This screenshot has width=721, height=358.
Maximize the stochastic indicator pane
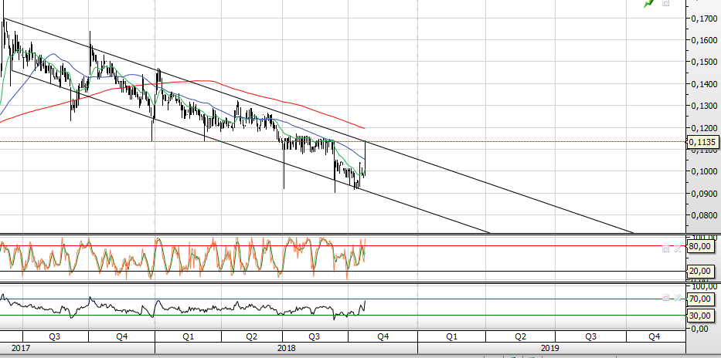coord(665,248)
